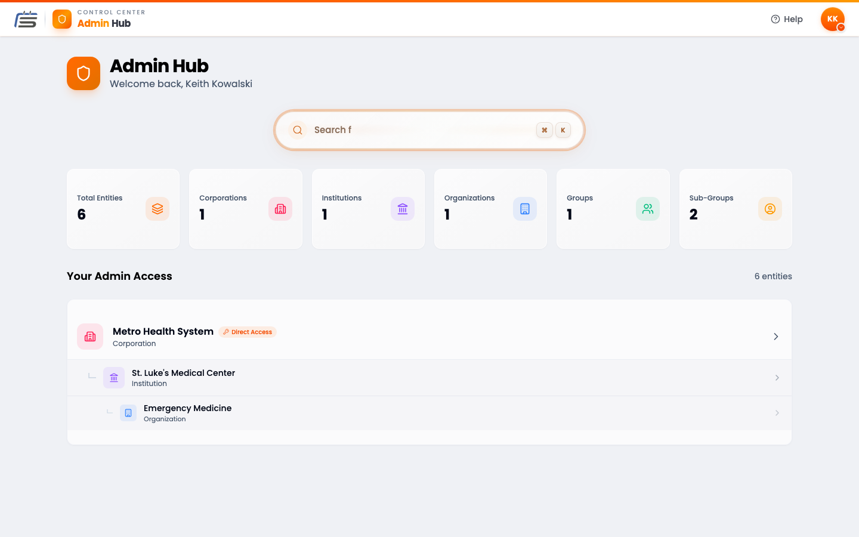Image resolution: width=859 pixels, height=537 pixels.
Task: Click the Groups label text
Action: click(x=580, y=198)
